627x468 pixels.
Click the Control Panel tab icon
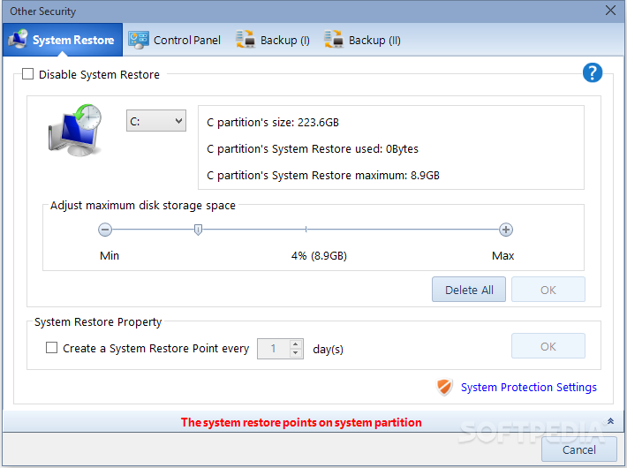pos(139,40)
